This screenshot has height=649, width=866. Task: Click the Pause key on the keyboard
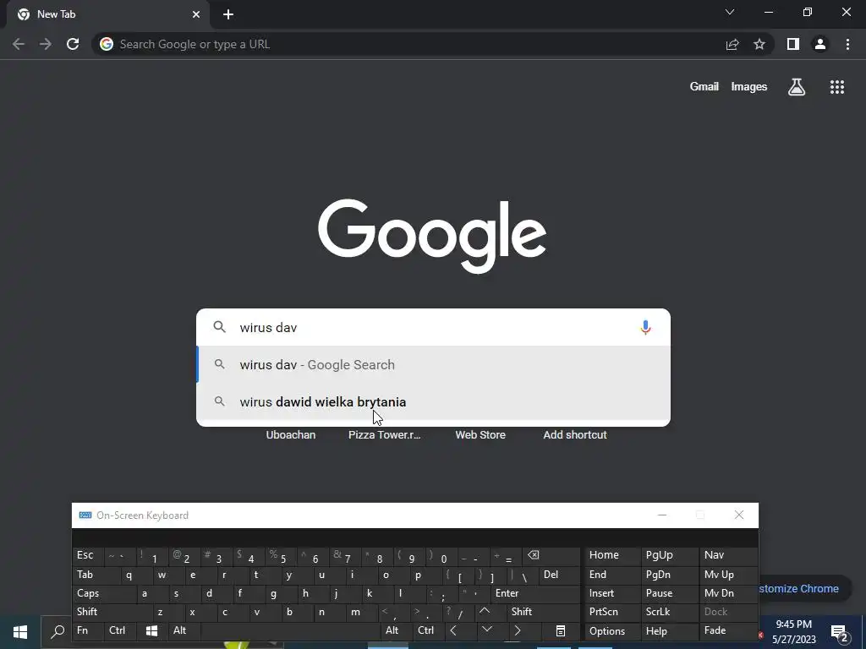(669, 593)
